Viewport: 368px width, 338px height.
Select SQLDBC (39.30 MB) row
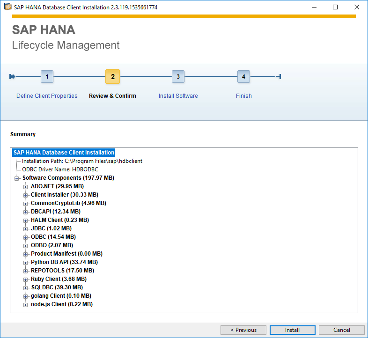[57, 288]
